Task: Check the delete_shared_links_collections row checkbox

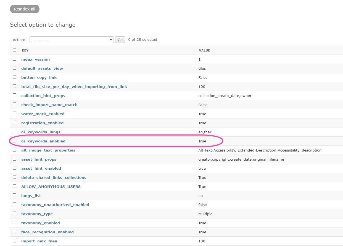Action: point(14,177)
